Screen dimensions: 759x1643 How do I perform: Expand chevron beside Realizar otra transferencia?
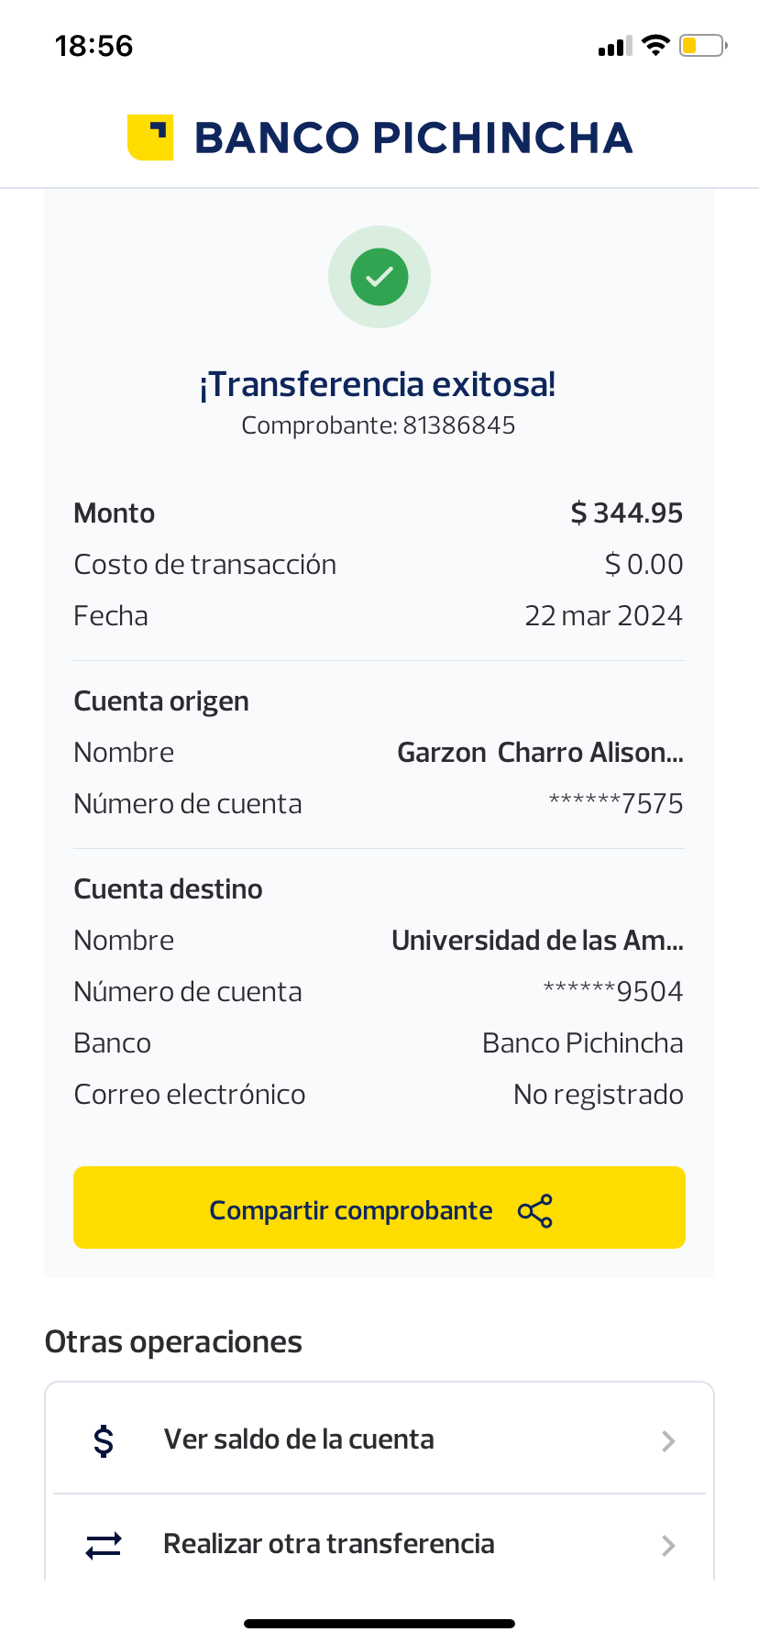tap(668, 1546)
